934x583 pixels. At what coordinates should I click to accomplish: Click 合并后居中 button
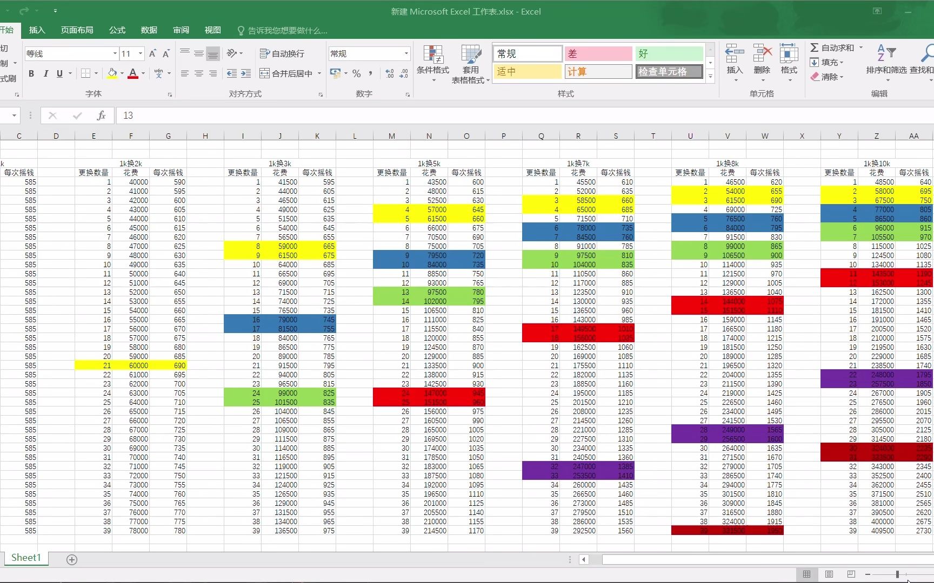click(286, 73)
